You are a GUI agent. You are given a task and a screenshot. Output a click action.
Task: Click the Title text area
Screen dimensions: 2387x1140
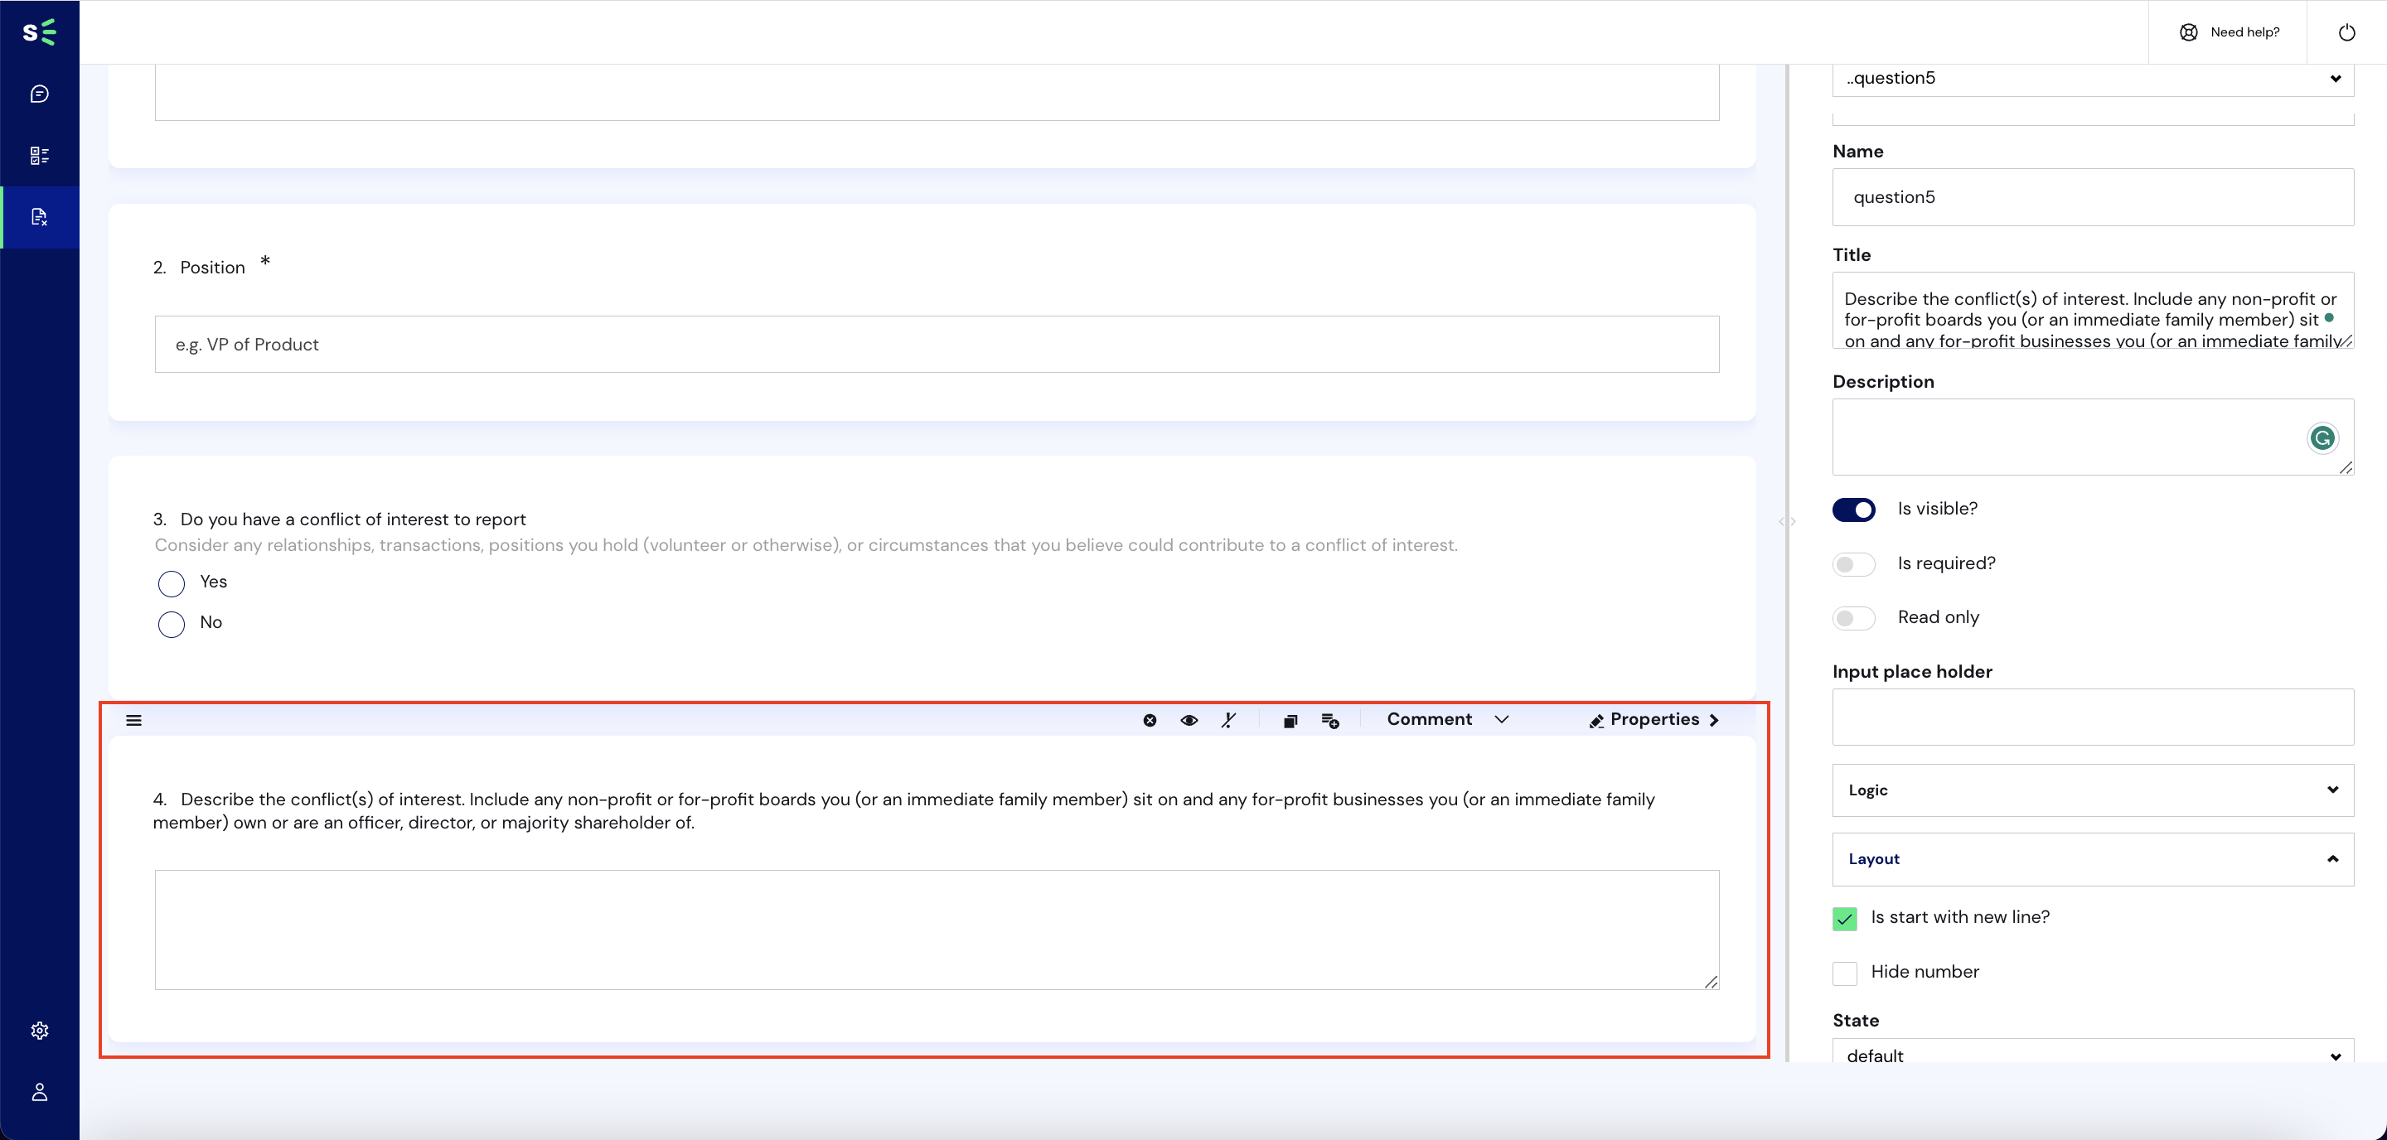[2092, 310]
